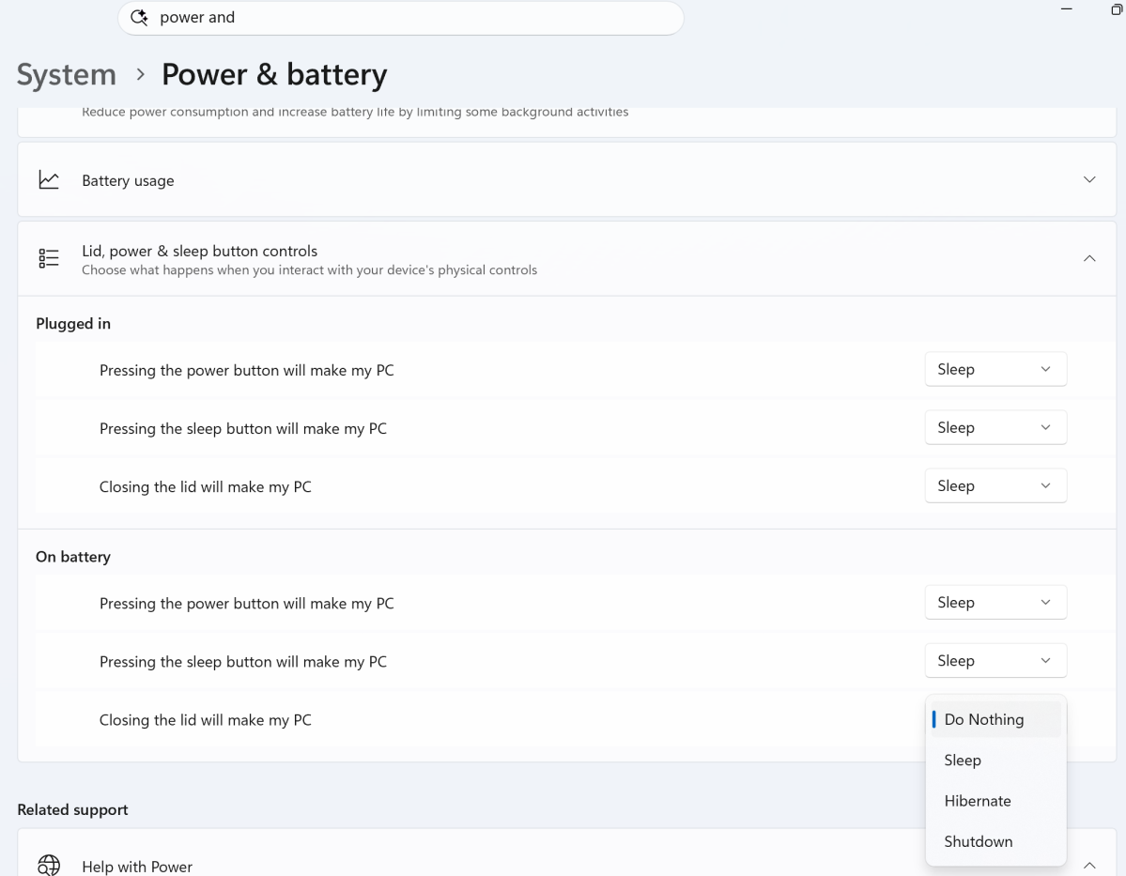1126x876 pixels.
Task: Open Plugged in closing lid action dropdown
Action: pyautogui.click(x=995, y=485)
